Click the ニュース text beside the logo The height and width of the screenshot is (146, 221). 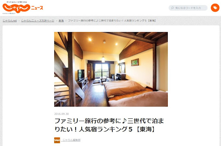tap(37, 8)
